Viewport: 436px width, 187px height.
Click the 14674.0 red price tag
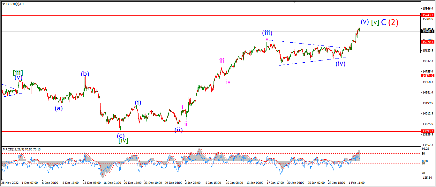click(x=428, y=76)
